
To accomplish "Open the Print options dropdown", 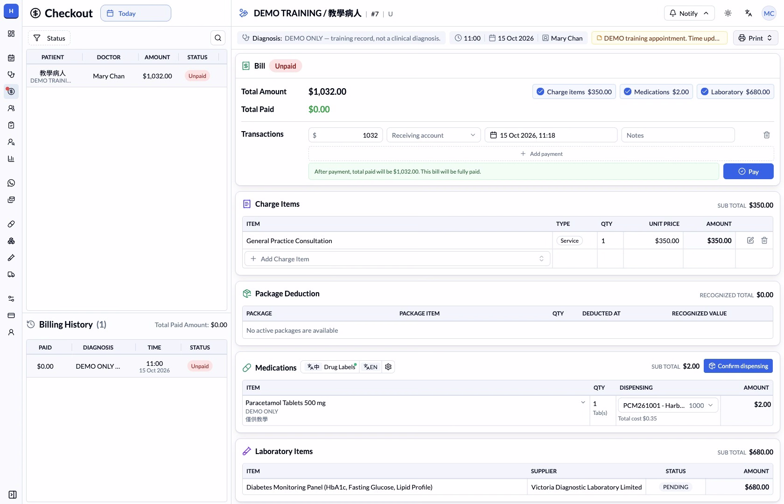I will pos(756,38).
